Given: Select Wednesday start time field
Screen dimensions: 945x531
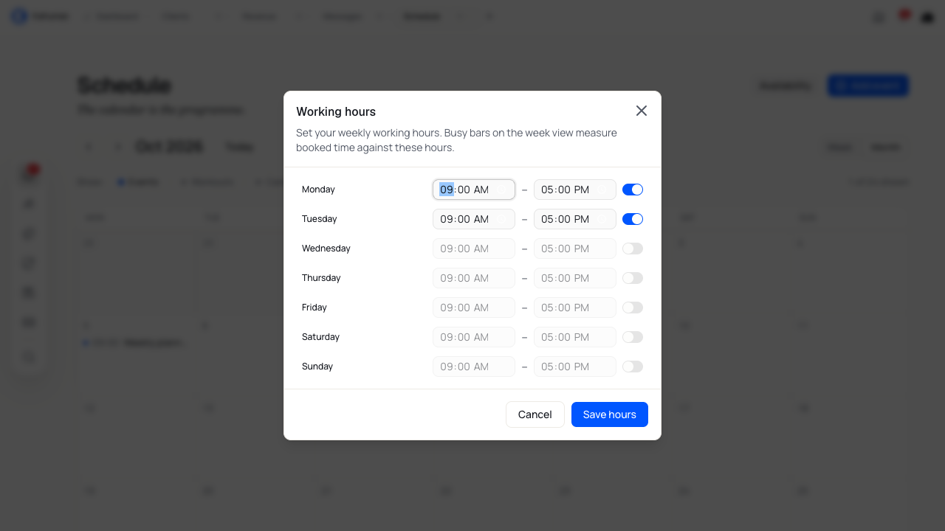Looking at the screenshot, I should [x=474, y=249].
